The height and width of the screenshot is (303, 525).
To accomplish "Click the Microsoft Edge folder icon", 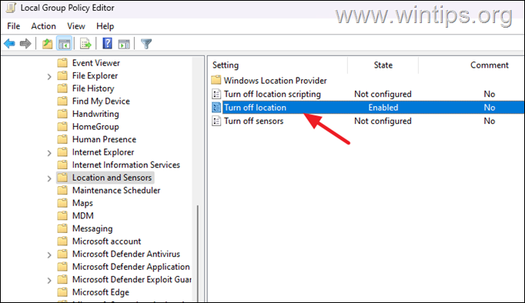I will tap(62, 292).
